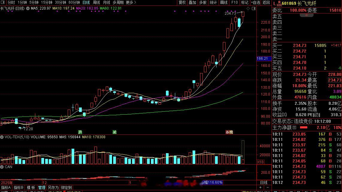Select the 60分钟 period

click(x=74, y=2)
